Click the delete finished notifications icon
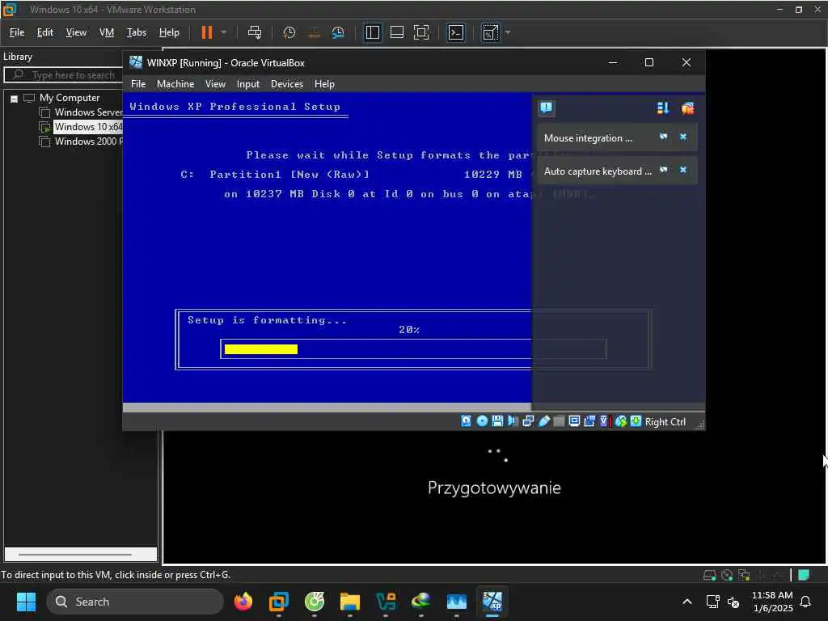 point(687,108)
